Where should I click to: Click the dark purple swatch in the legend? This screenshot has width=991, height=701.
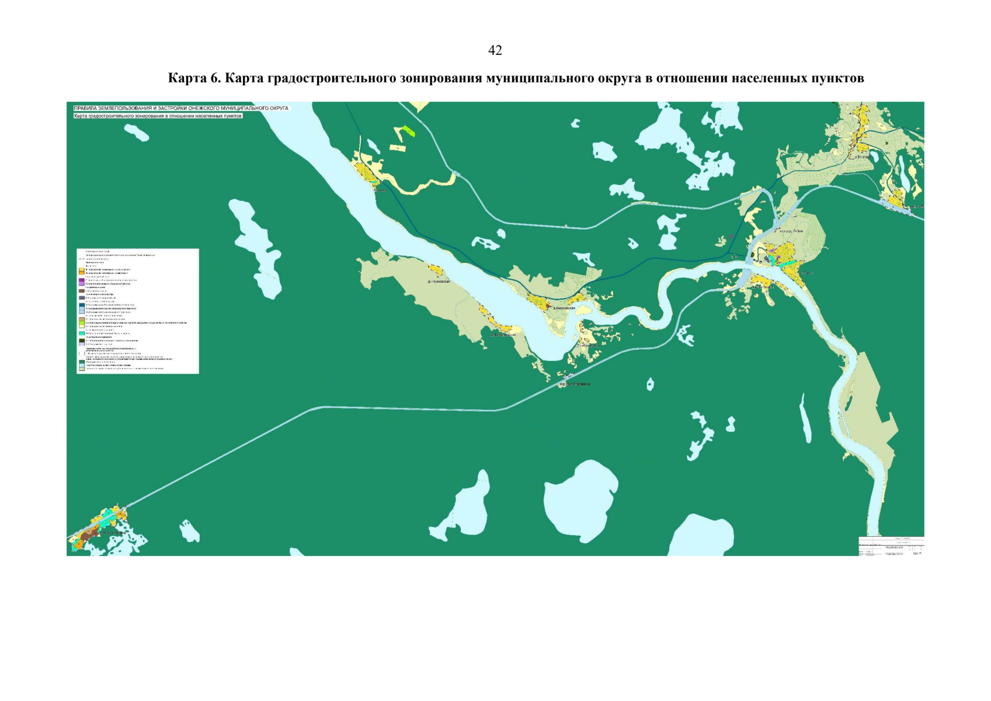[82, 280]
